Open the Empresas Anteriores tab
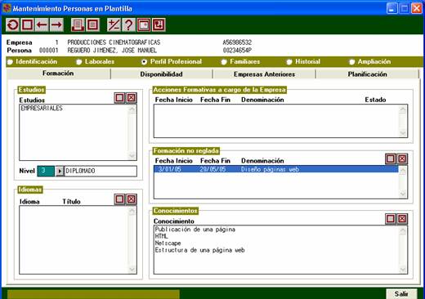The width and height of the screenshot is (425, 299). coord(264,74)
